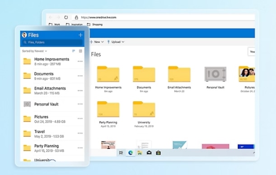The height and width of the screenshot is (175, 276).
Task: Click the browser back arrow
Action: [51, 18]
